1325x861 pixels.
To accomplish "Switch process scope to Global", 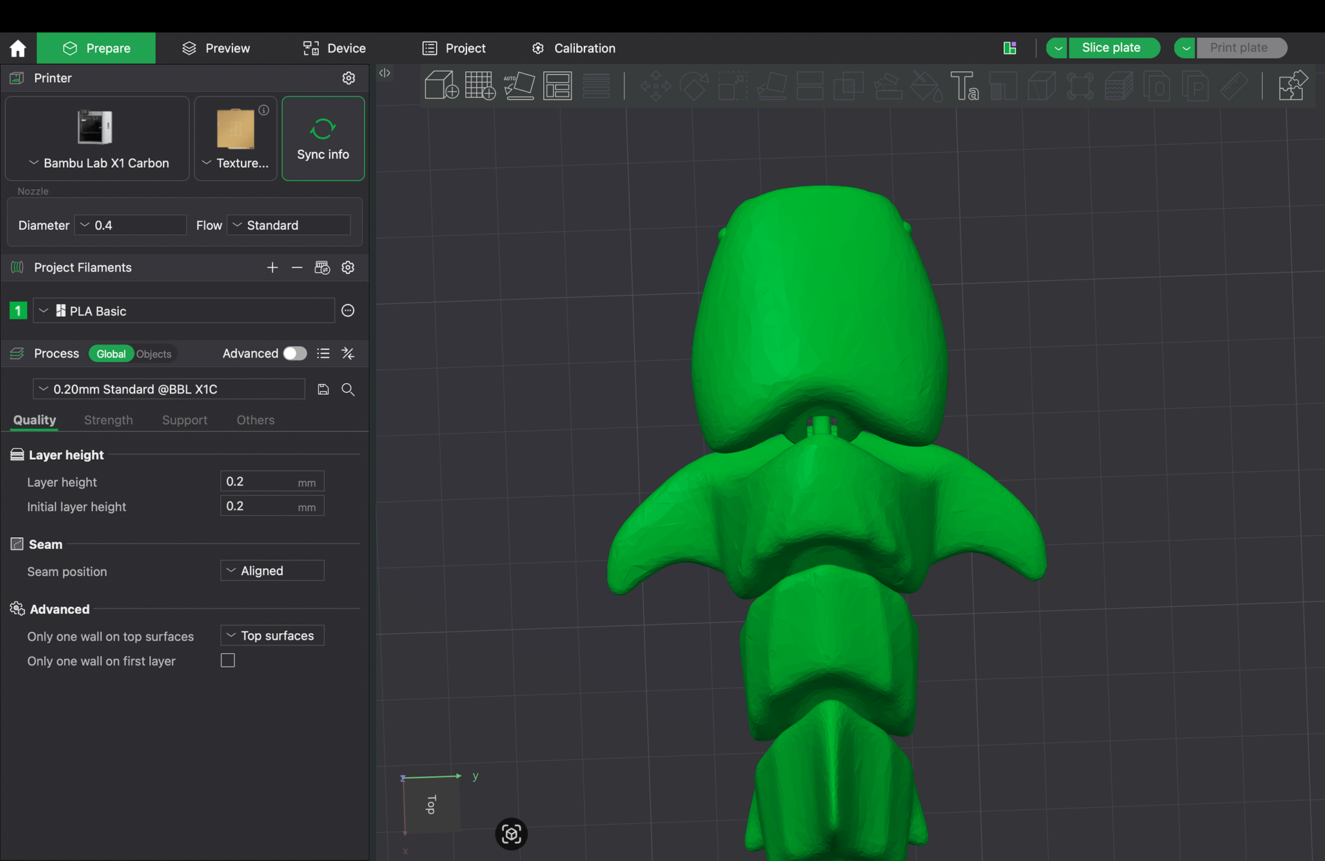I will 111,354.
